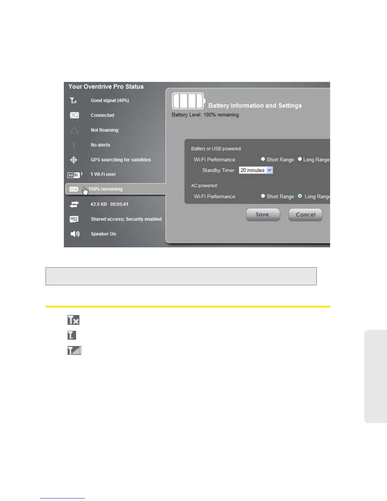The image size is (387, 501).
Task: Click the "42.5 KB 00:05:41" transfer text
Action: [109, 204]
